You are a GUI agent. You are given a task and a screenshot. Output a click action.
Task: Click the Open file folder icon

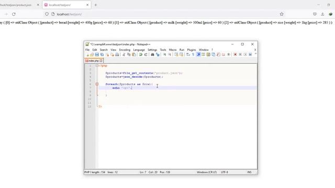click(92, 55)
